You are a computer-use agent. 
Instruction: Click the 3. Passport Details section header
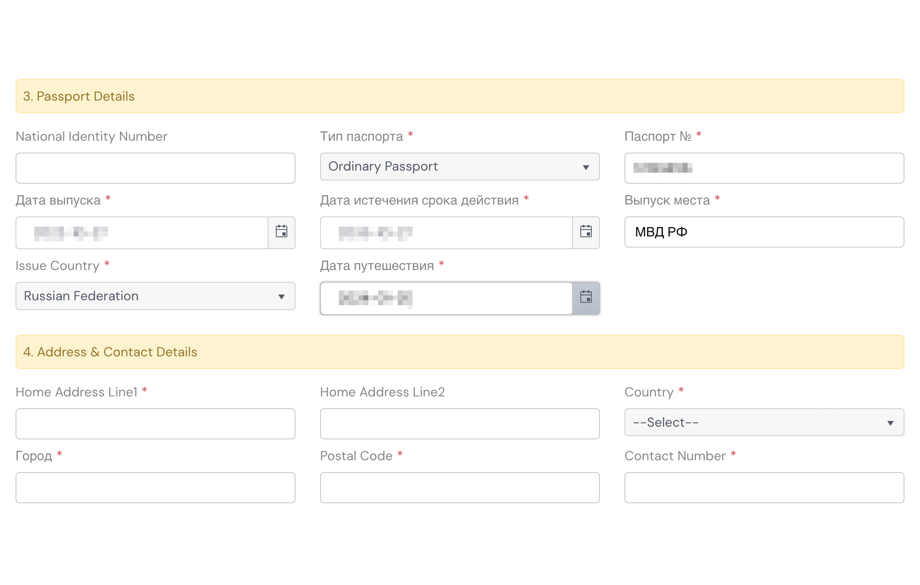click(460, 96)
